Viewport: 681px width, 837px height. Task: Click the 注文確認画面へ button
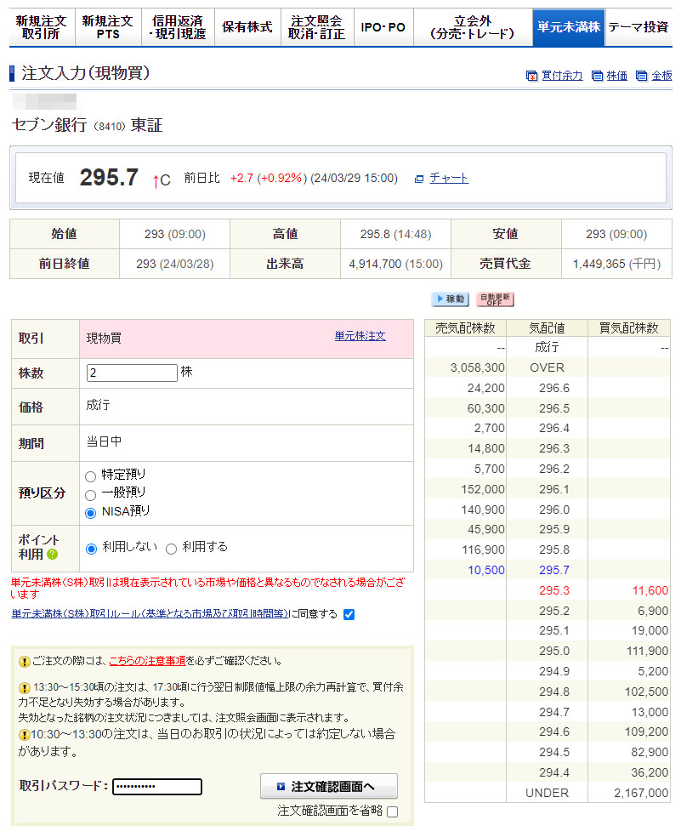coord(328,786)
